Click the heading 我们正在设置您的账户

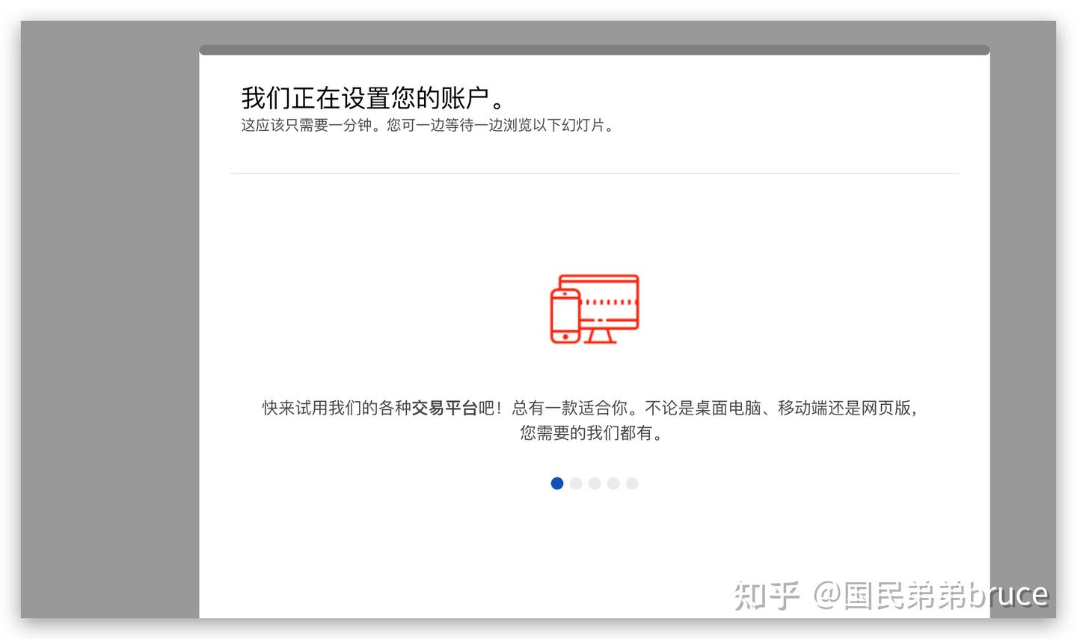[372, 96]
